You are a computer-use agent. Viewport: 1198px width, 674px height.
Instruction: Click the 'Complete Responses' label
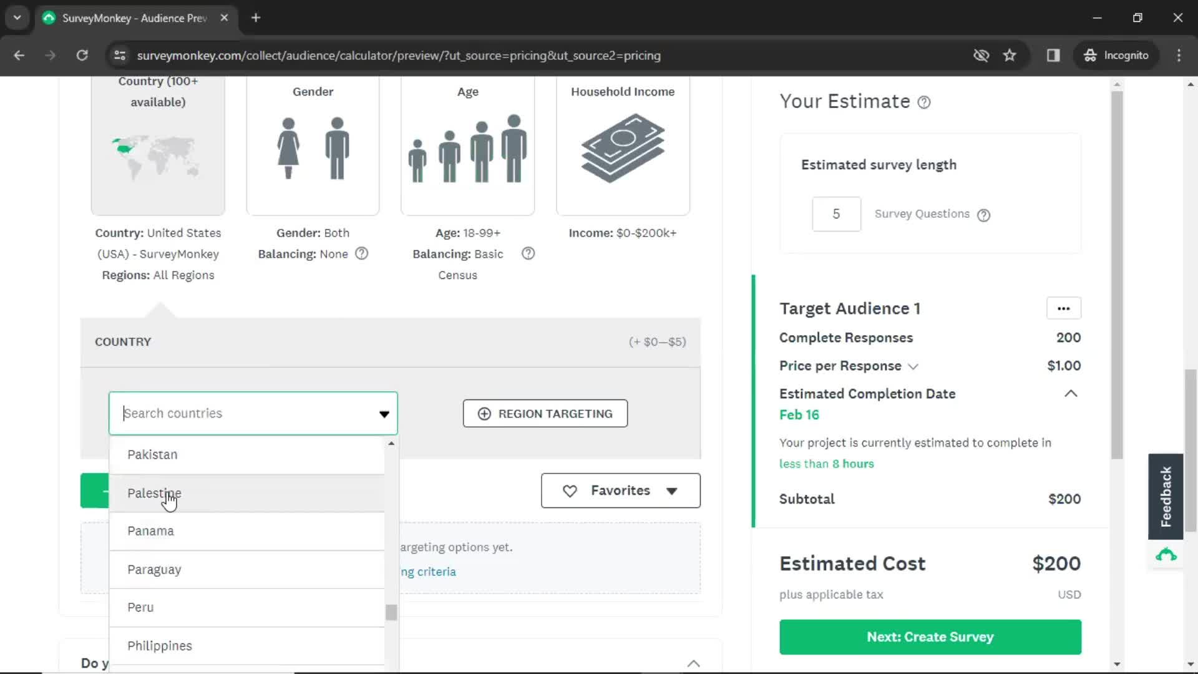(845, 338)
